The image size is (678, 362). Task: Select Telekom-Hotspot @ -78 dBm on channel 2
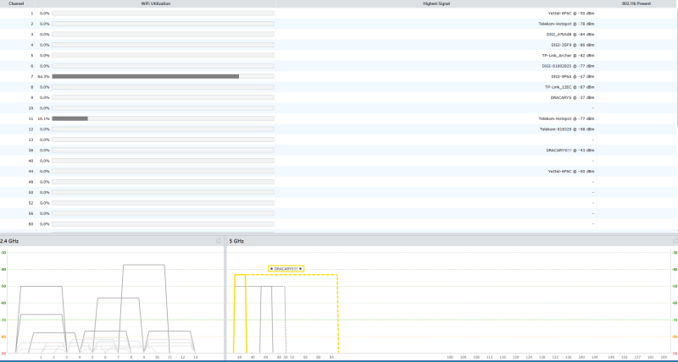pyautogui.click(x=566, y=24)
